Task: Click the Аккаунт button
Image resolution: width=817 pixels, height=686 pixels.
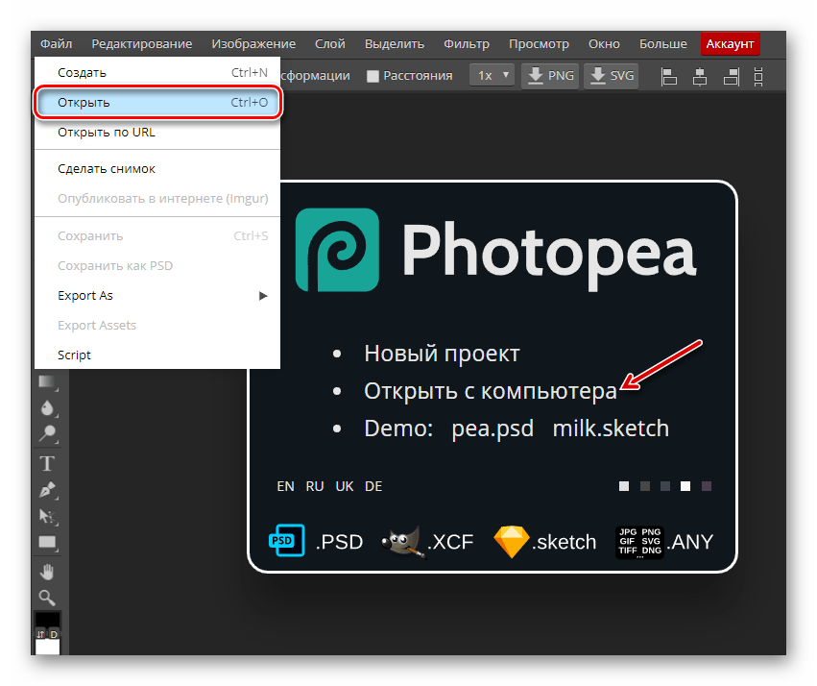Action: pyautogui.click(x=730, y=44)
